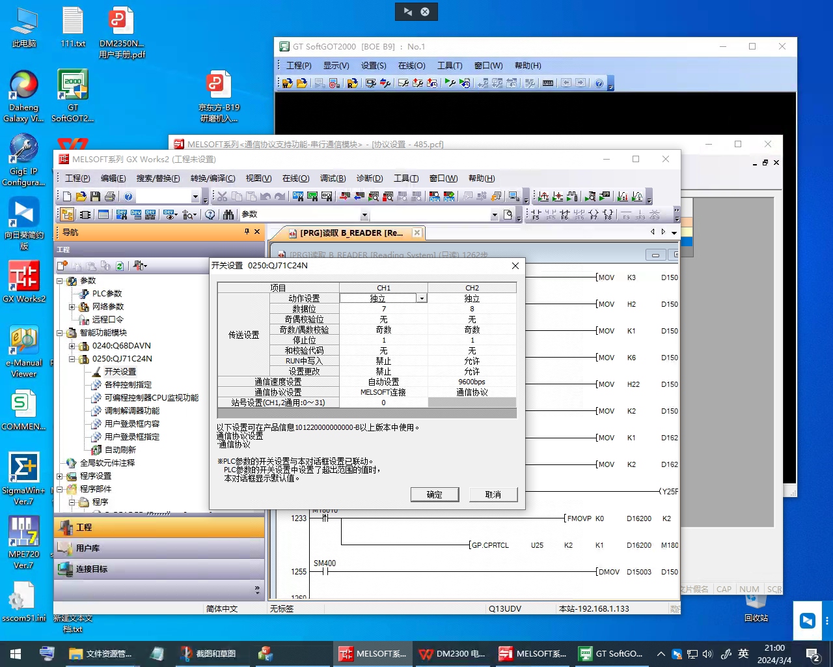
Task: Click the binoculars find icon
Action: coord(228,214)
